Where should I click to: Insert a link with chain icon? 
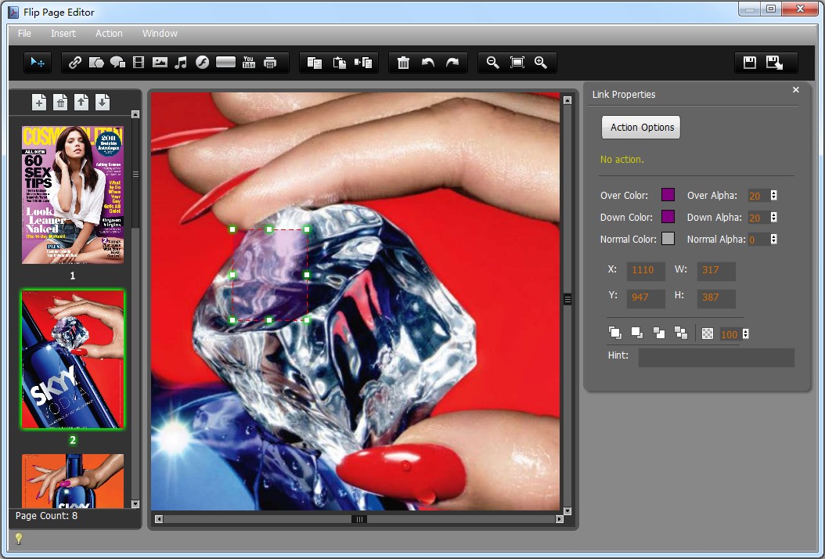click(x=74, y=63)
